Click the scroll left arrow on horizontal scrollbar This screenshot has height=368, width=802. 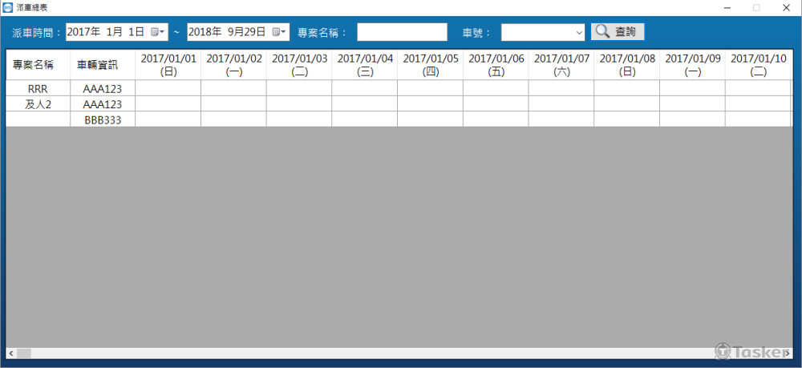(x=11, y=354)
